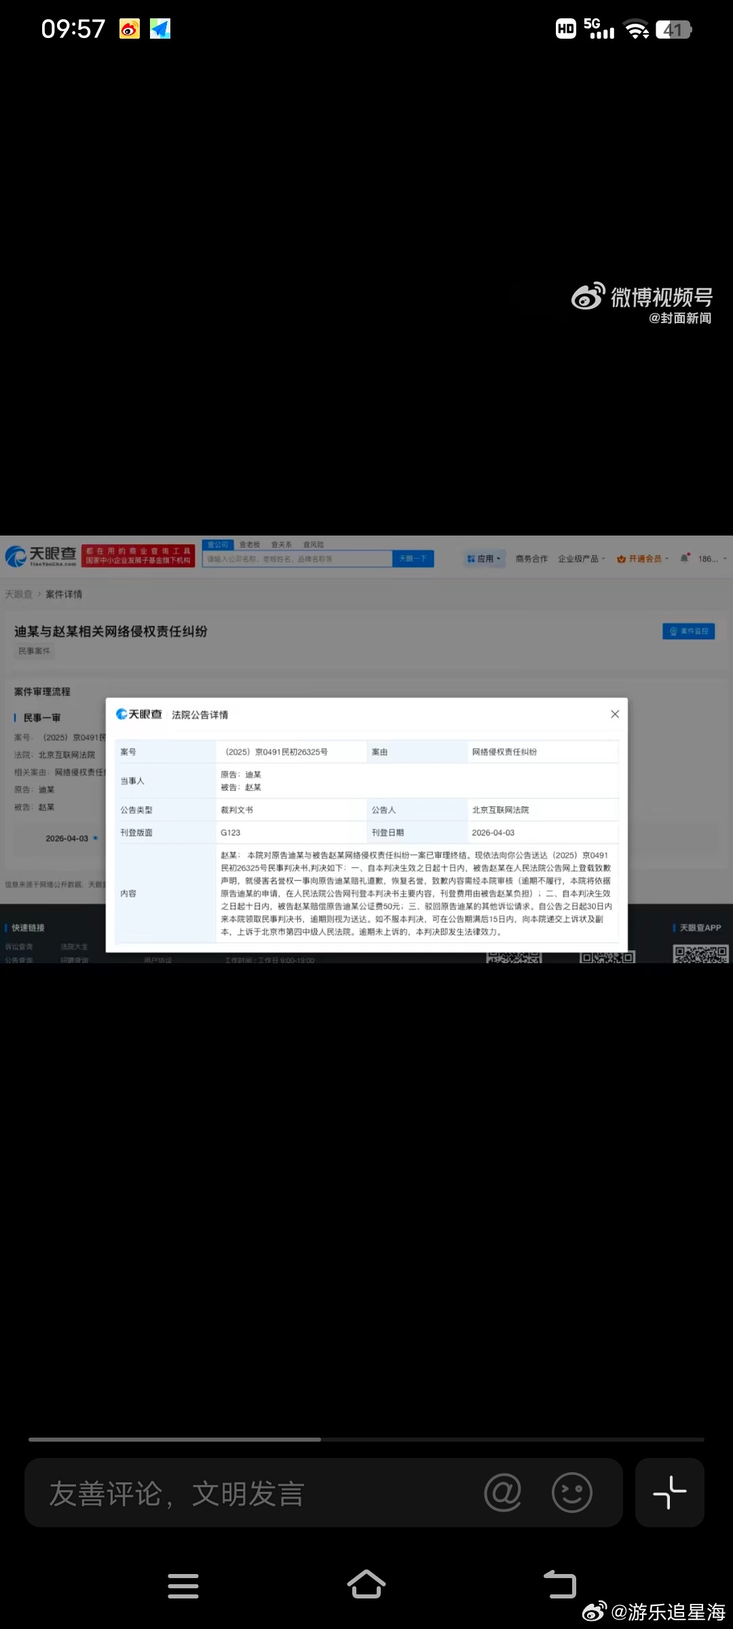Screen dimensions: 733x1629
Task: Click the 裁判文书 announcement type cell
Action: coord(237,810)
